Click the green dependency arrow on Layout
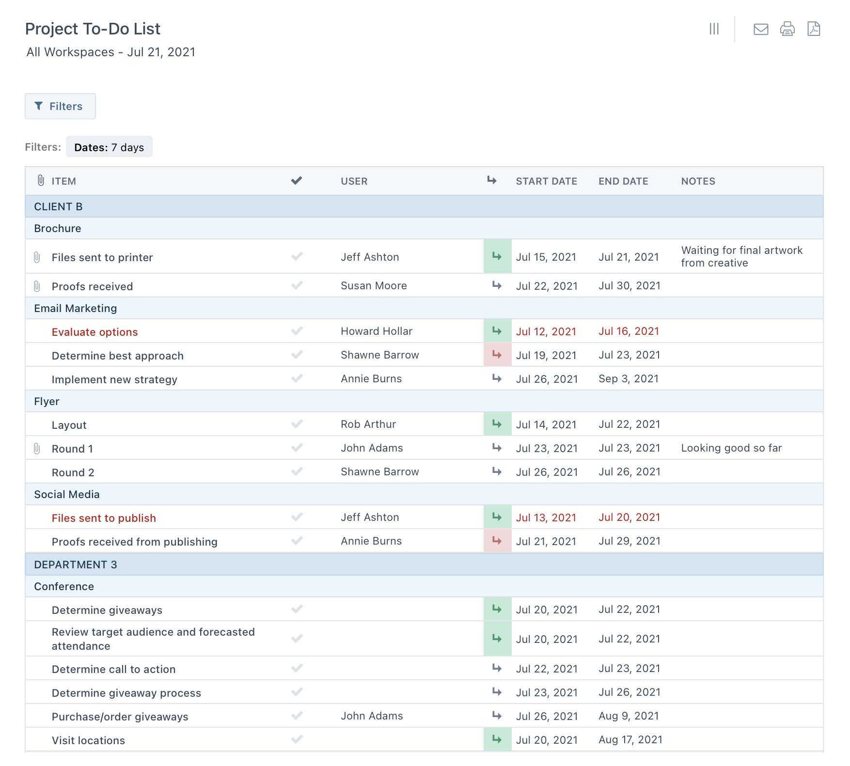Viewport: 850px width, 766px height. click(x=497, y=423)
